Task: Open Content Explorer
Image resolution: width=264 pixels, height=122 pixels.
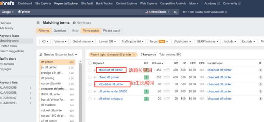Action: click(x=126, y=3)
